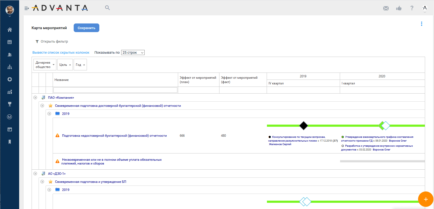
Task: Open the calendar icon in the sidebar
Action: [x=10, y=42]
